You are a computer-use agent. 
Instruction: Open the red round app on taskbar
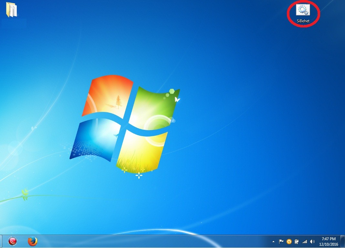tap(13, 241)
